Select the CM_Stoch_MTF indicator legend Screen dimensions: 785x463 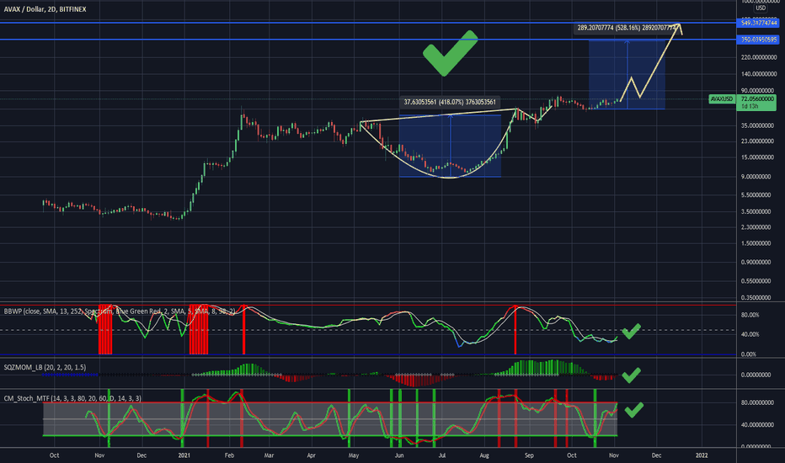72,398
